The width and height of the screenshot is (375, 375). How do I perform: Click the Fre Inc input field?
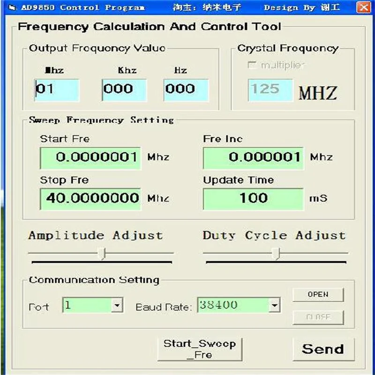[x=254, y=158]
